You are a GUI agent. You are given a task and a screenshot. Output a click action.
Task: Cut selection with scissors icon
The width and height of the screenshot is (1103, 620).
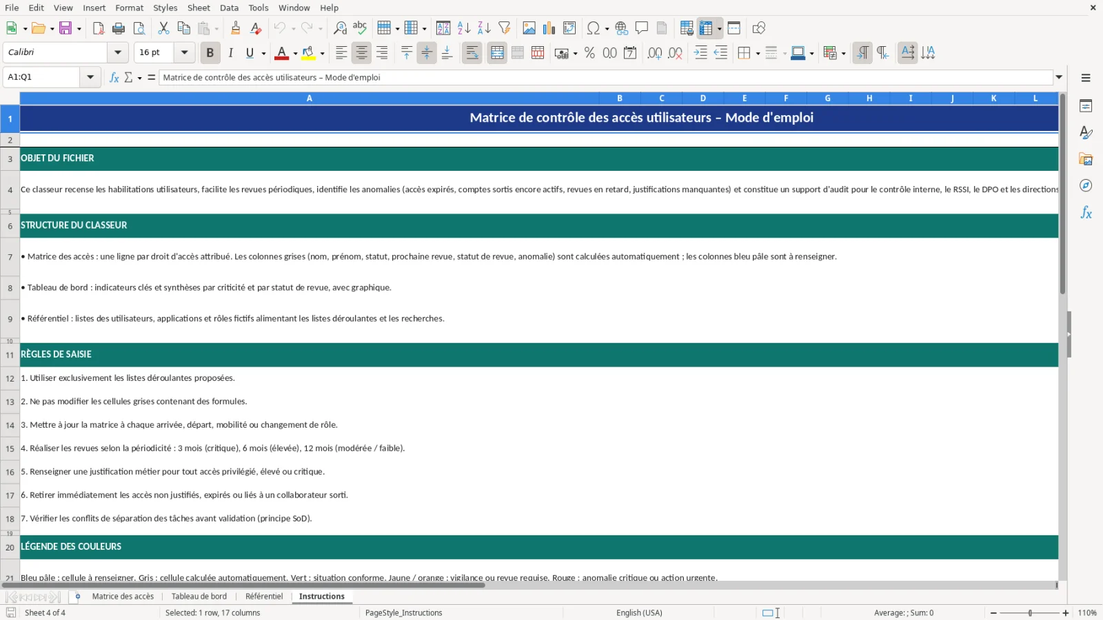(x=163, y=28)
